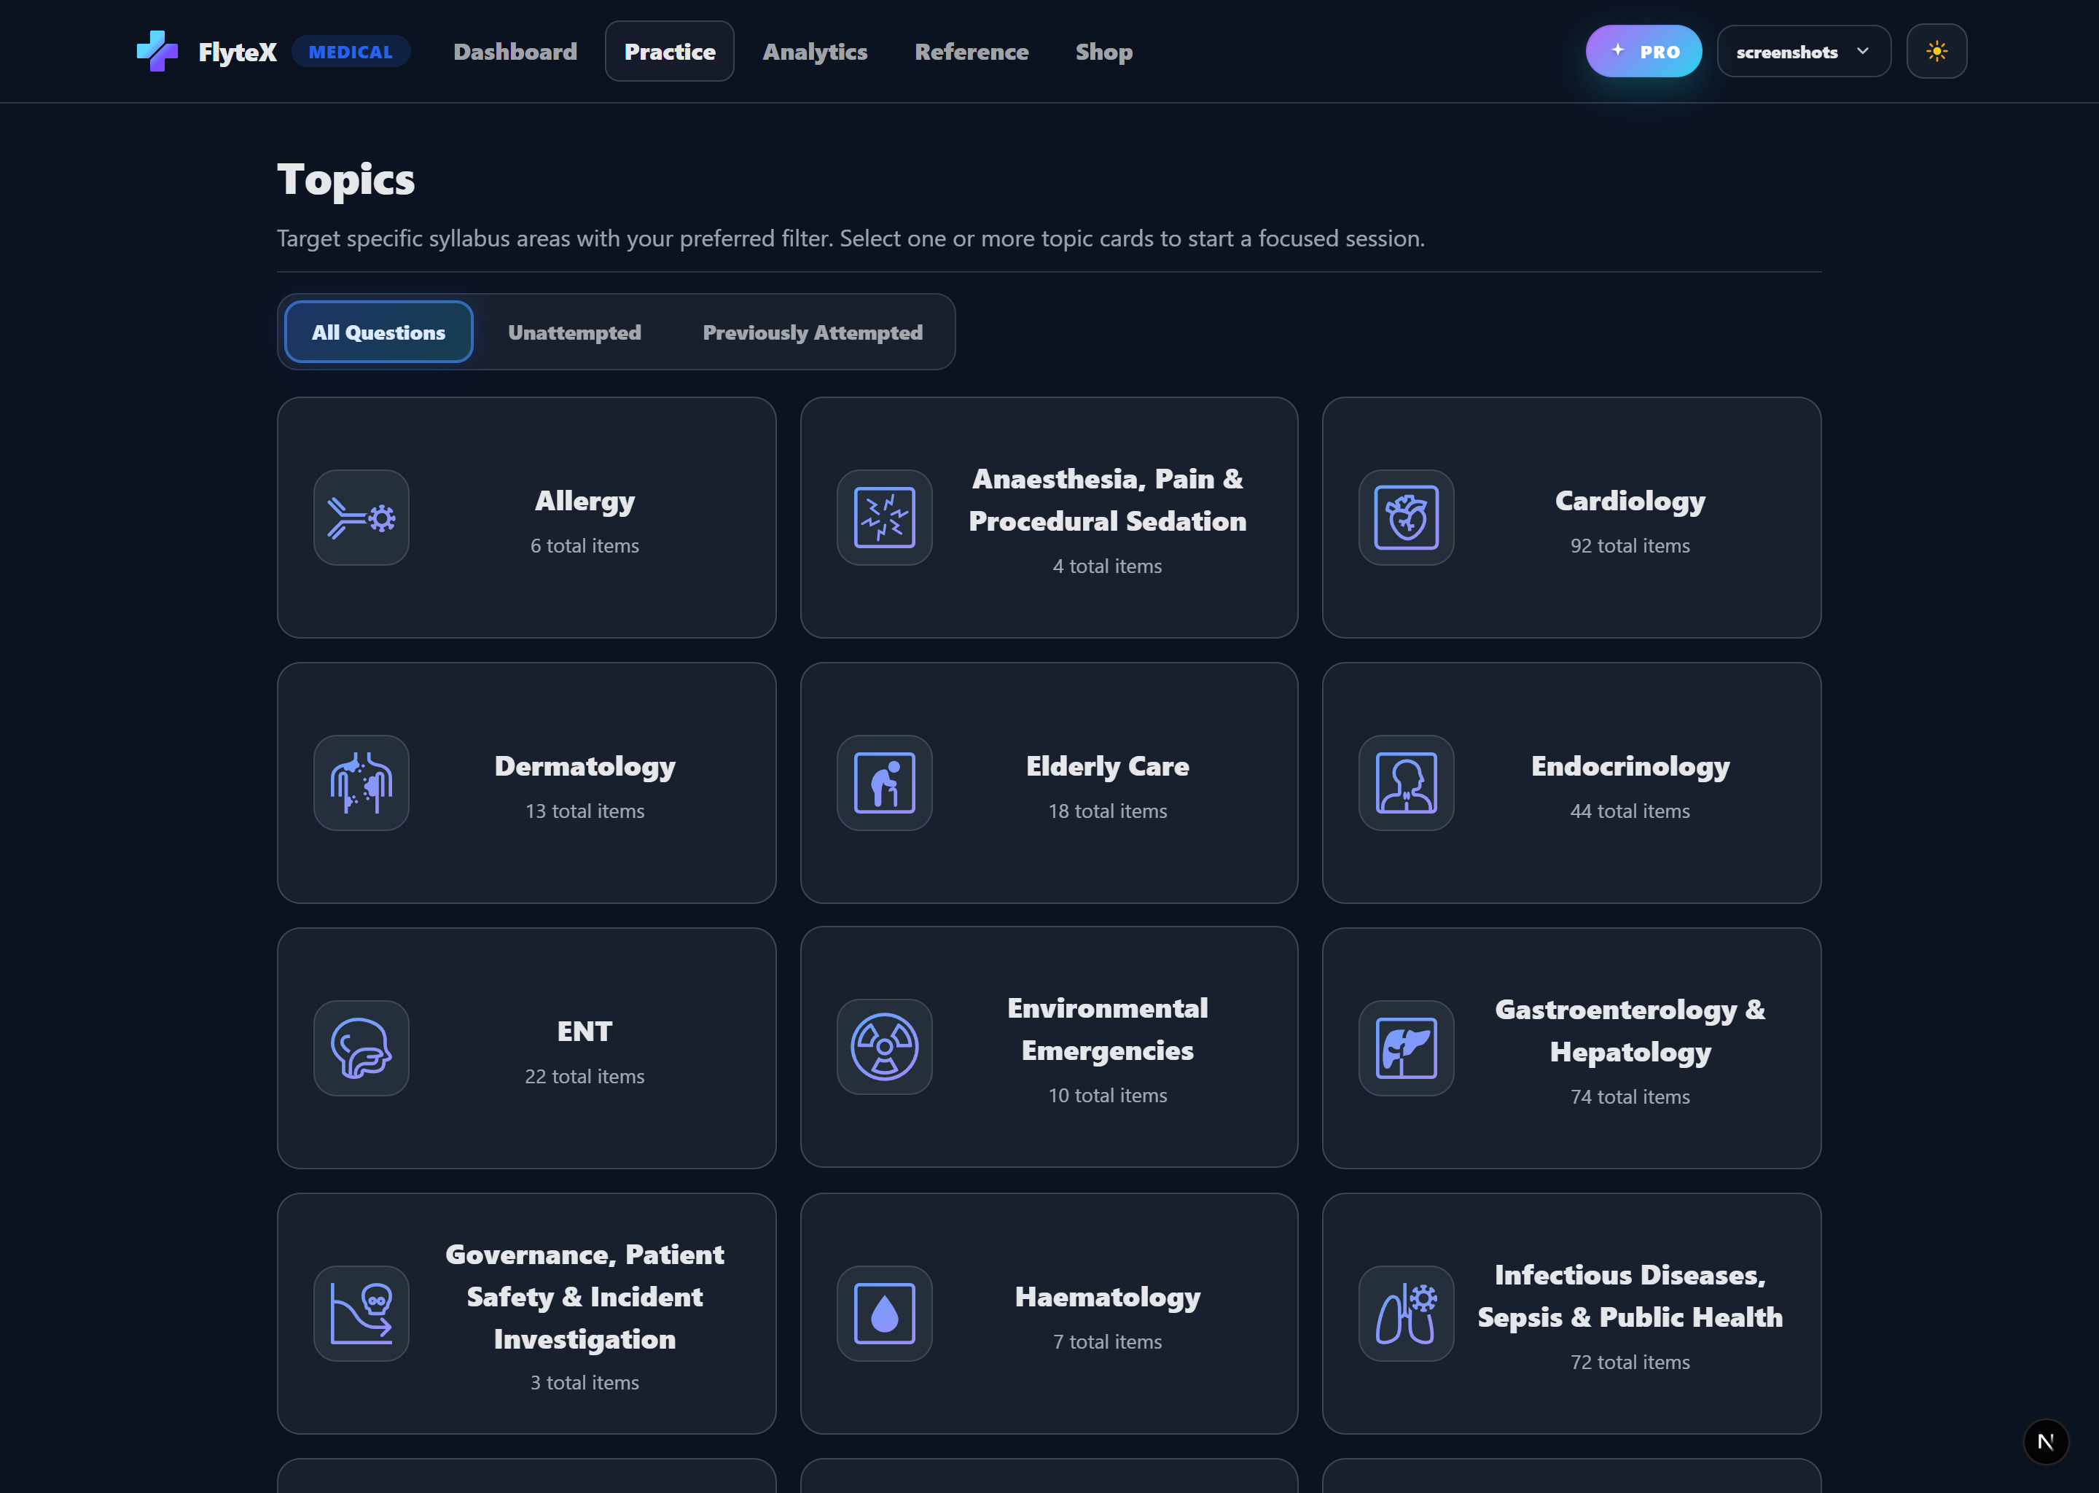Switch to the Analytics tab
The width and height of the screenshot is (2099, 1493).
point(814,52)
